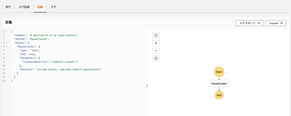
Task: Switch to the タグ tab
Action: 53,7
